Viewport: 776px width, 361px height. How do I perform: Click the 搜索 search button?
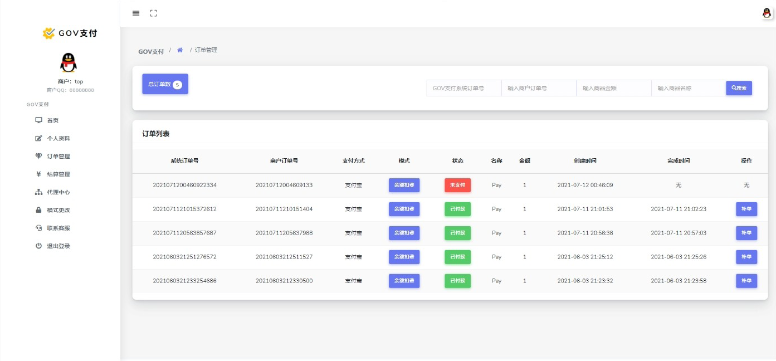pyautogui.click(x=739, y=88)
